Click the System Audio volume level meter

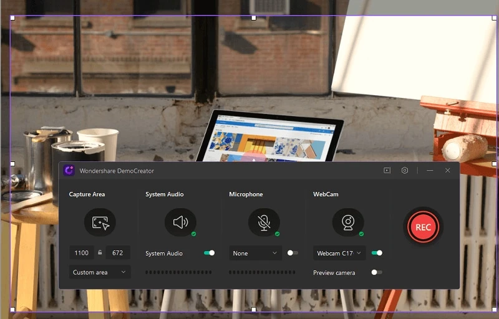[x=178, y=272]
